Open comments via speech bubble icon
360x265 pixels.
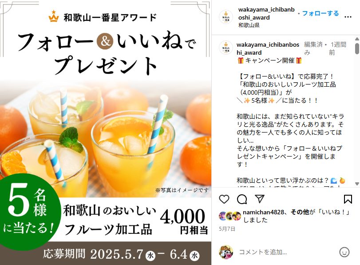pos(242,199)
